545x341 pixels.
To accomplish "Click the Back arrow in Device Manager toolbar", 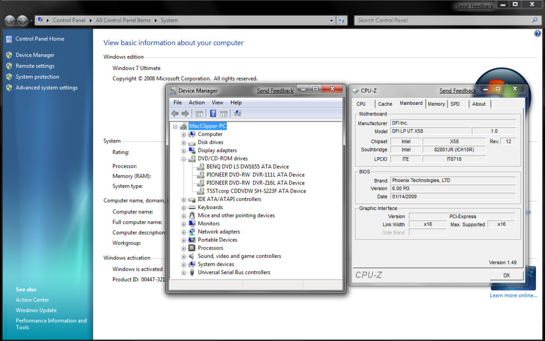I will (x=175, y=113).
